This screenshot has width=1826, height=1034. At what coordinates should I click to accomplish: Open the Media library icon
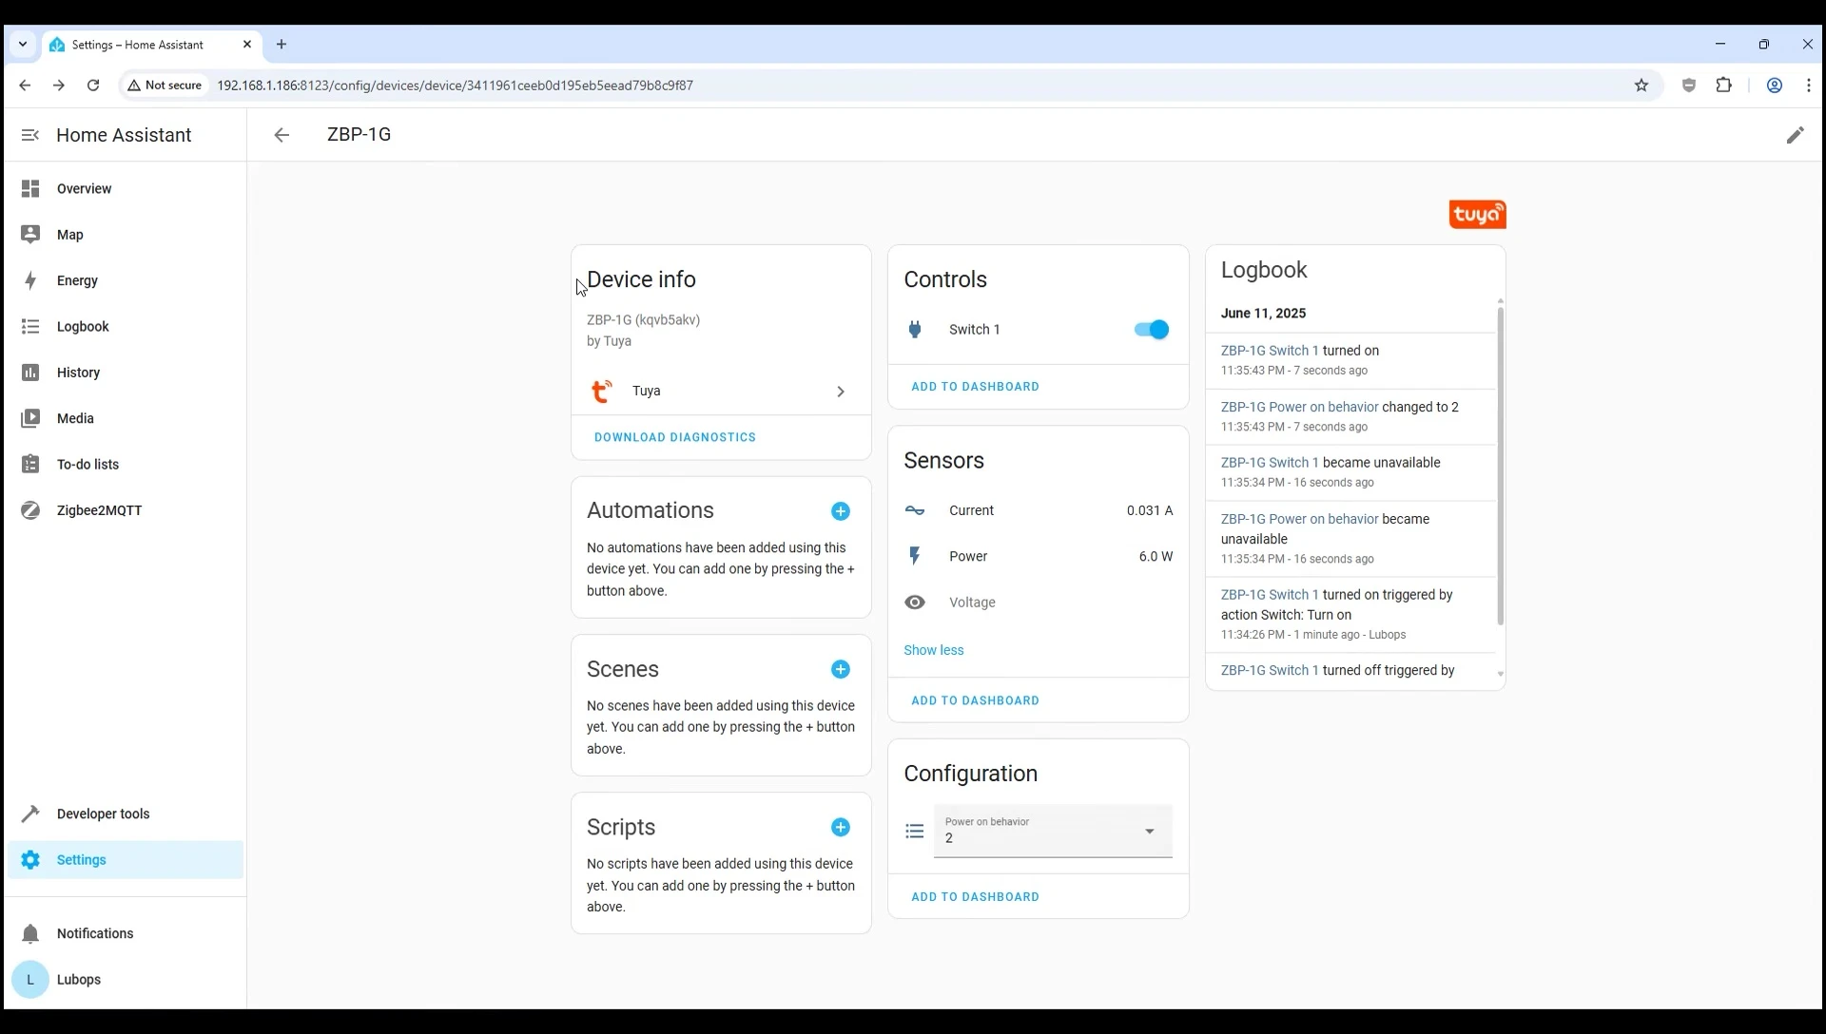pos(30,418)
